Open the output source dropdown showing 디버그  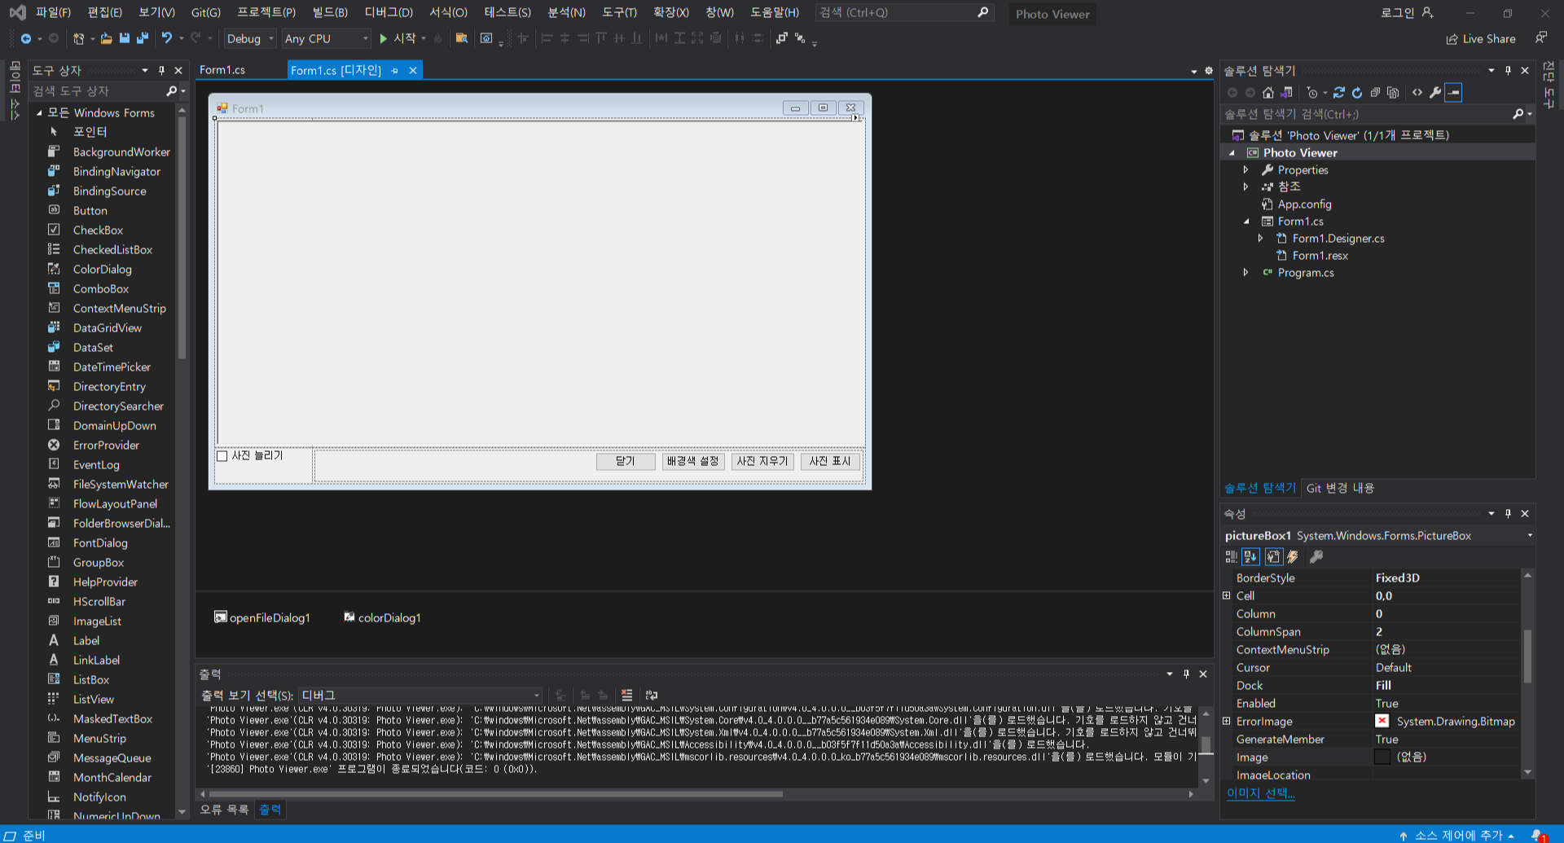tap(420, 696)
